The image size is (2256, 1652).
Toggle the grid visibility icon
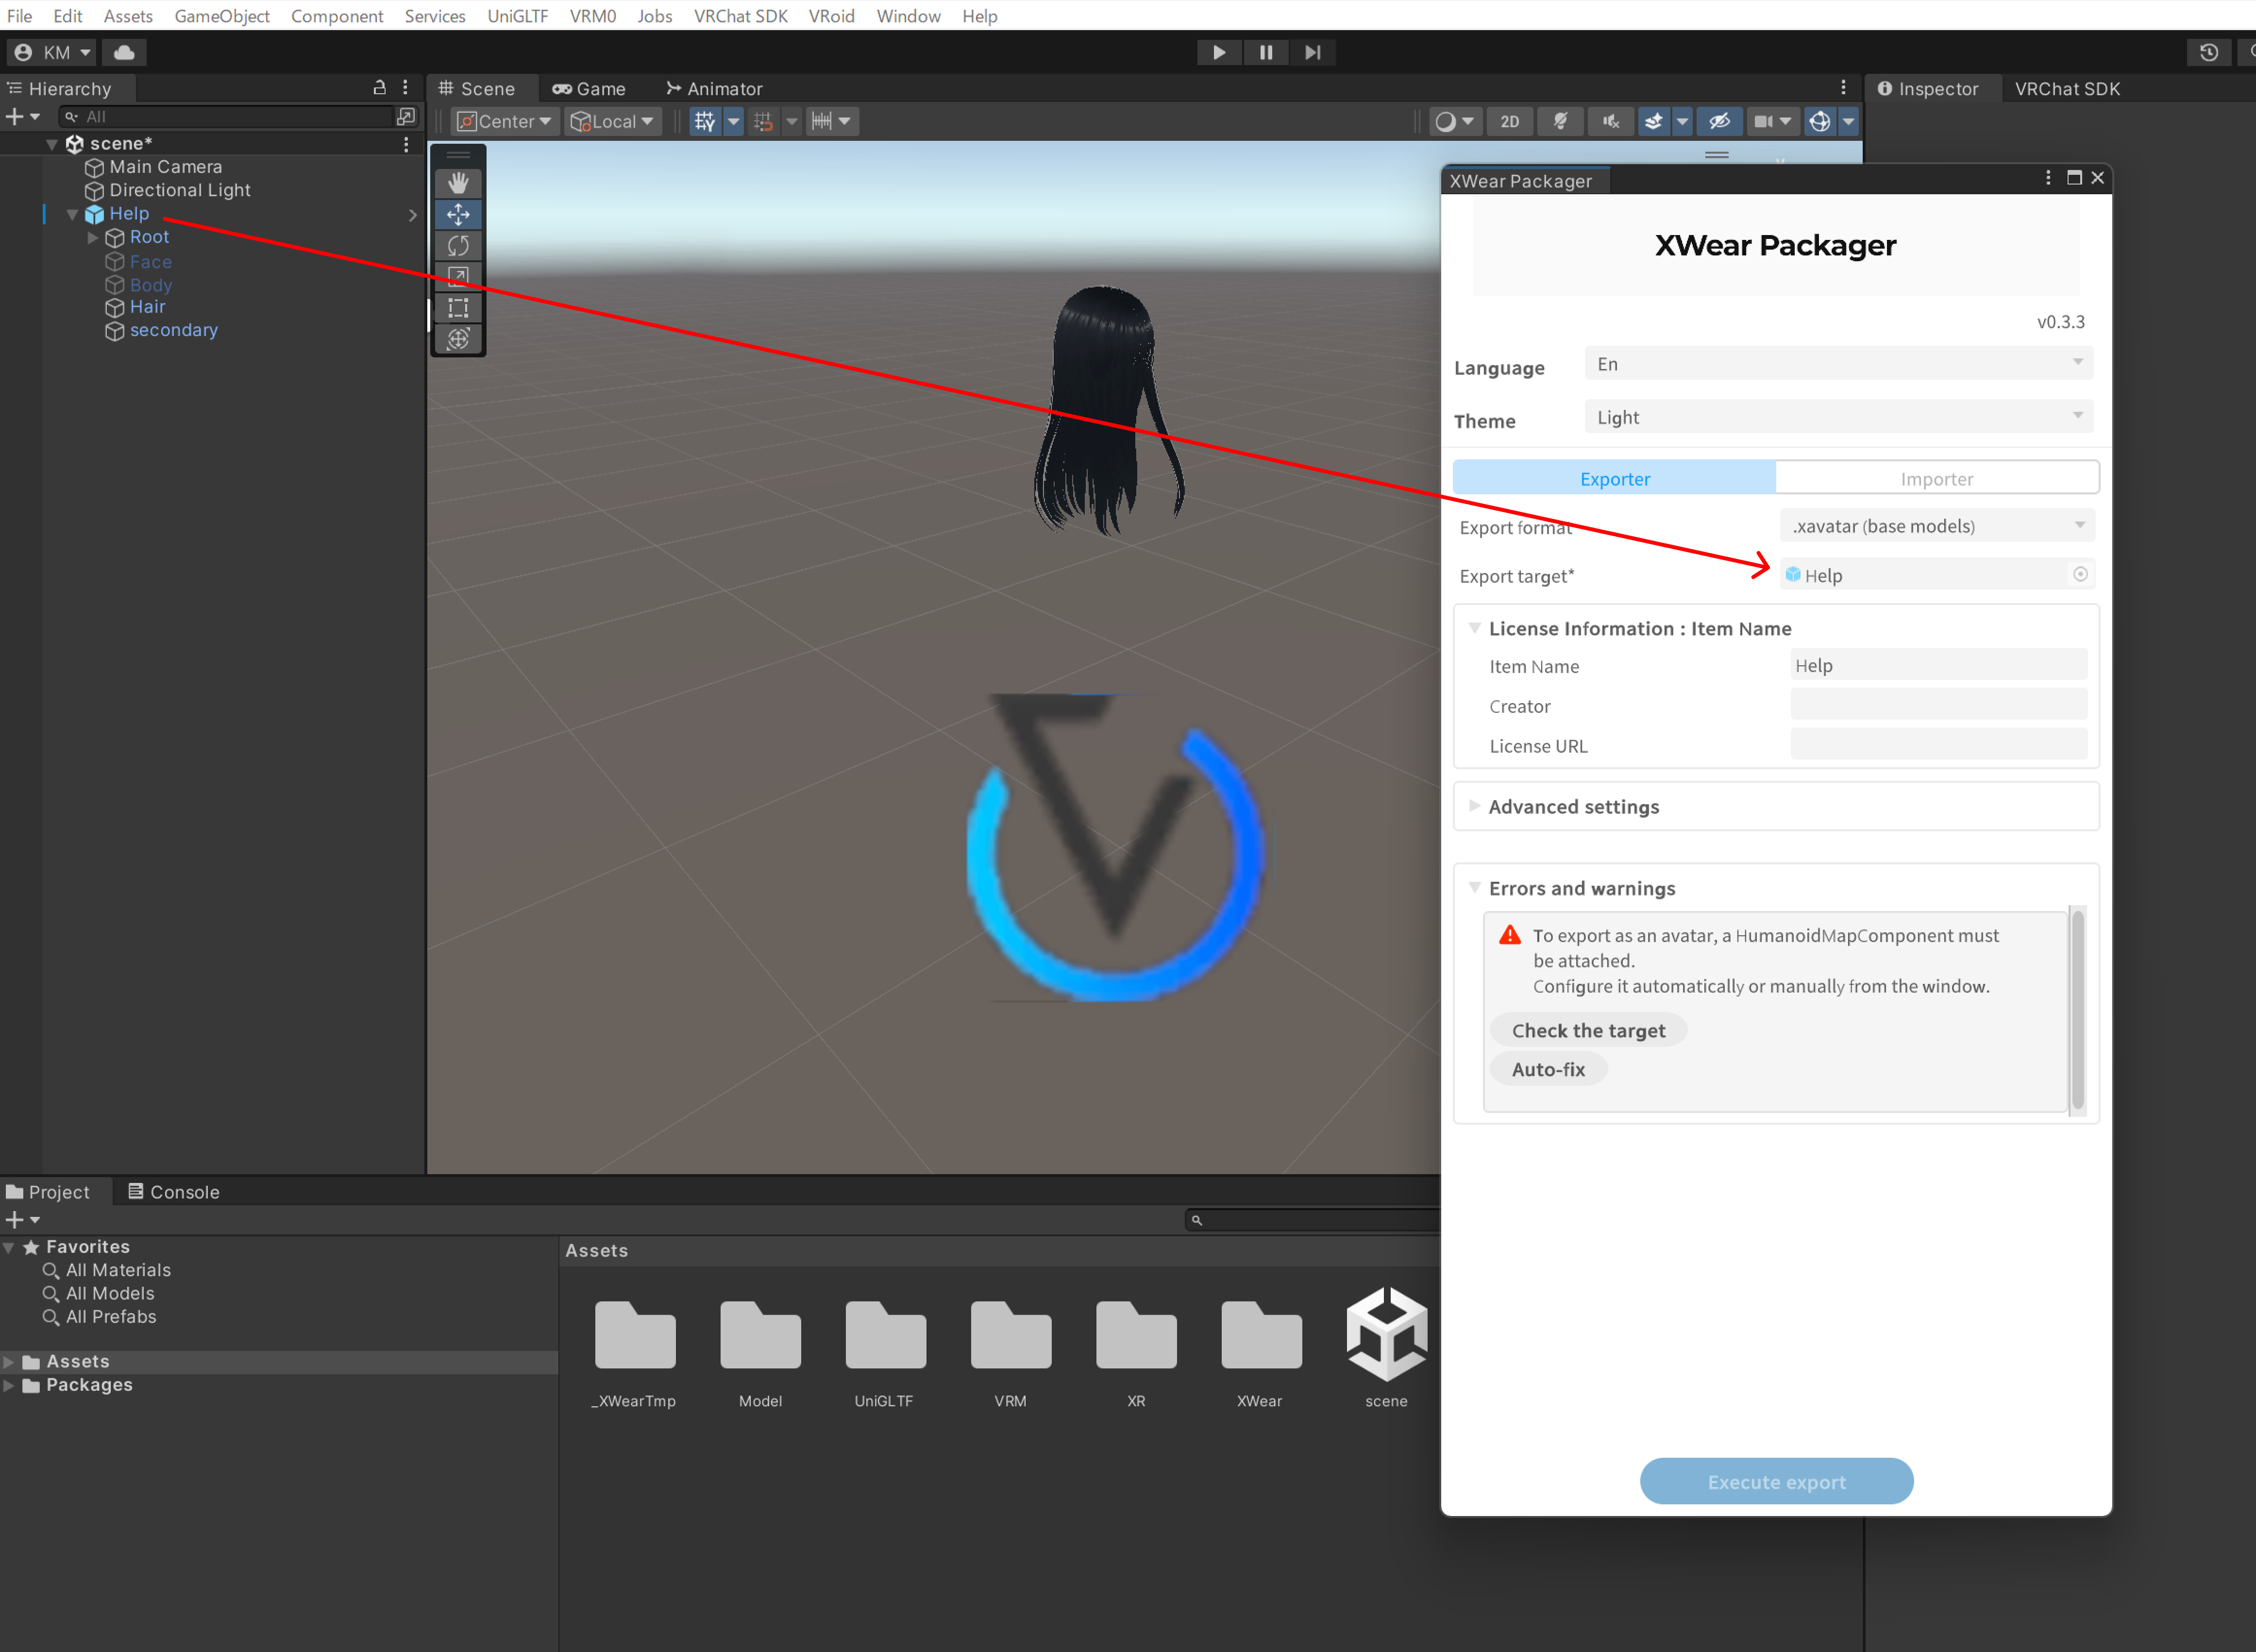pos(705,121)
